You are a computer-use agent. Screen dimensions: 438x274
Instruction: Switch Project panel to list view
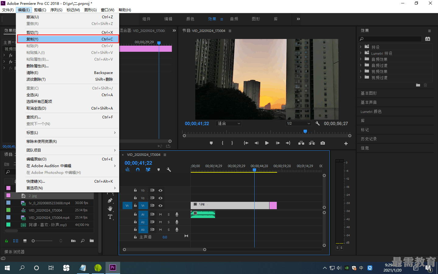pyautogui.click(x=16, y=241)
